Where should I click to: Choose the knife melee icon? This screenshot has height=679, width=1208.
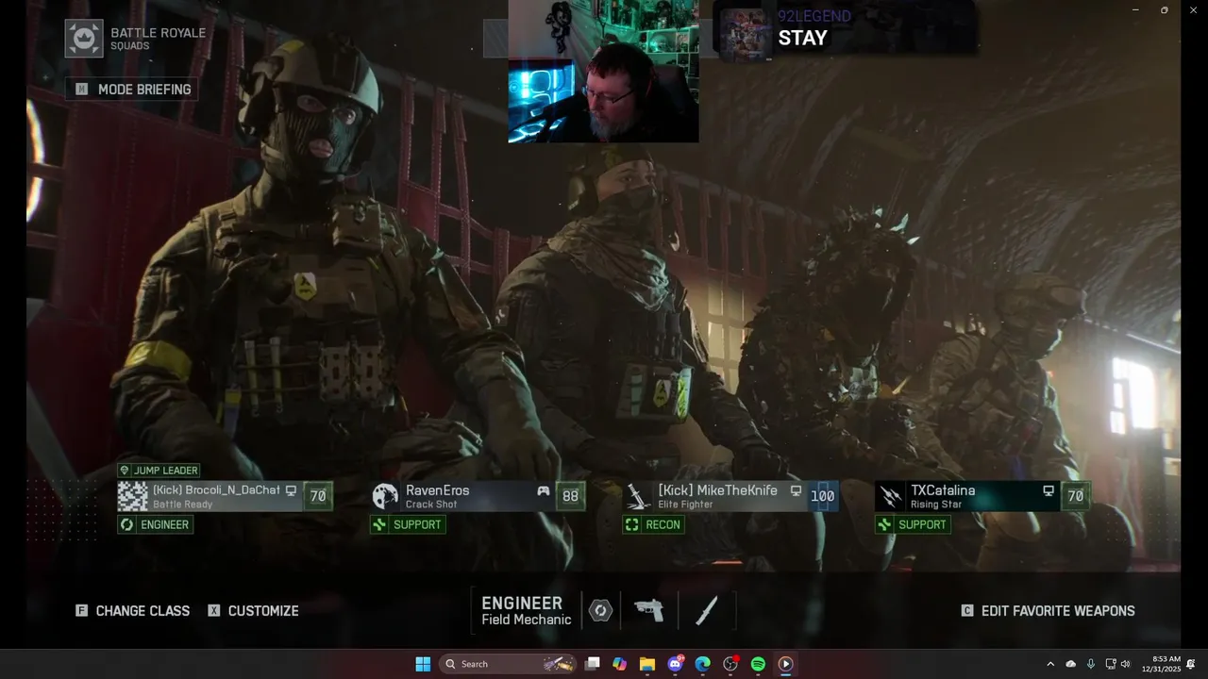coord(706,611)
